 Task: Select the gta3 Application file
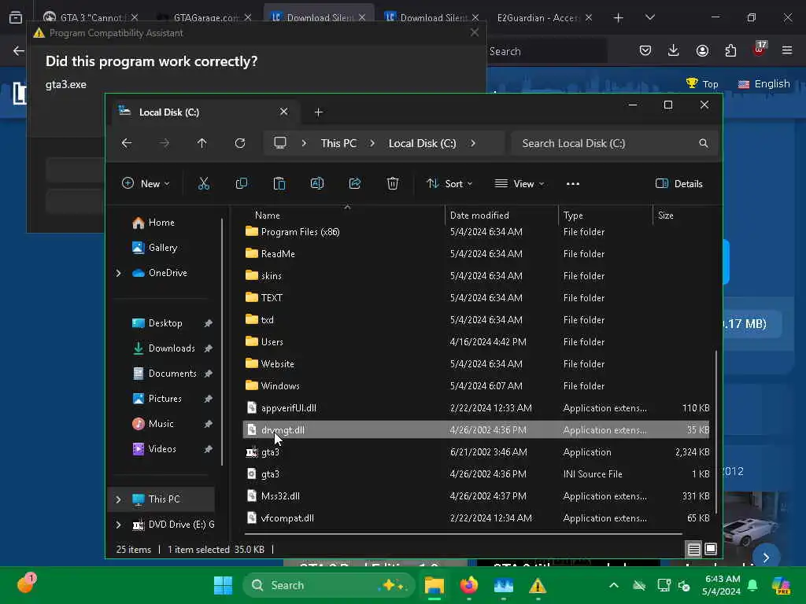(476, 452)
